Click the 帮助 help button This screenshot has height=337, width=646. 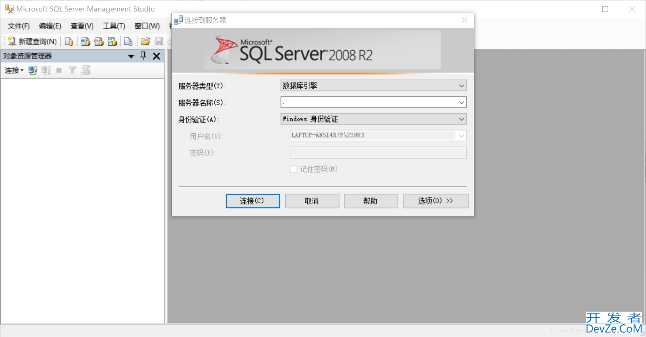371,201
